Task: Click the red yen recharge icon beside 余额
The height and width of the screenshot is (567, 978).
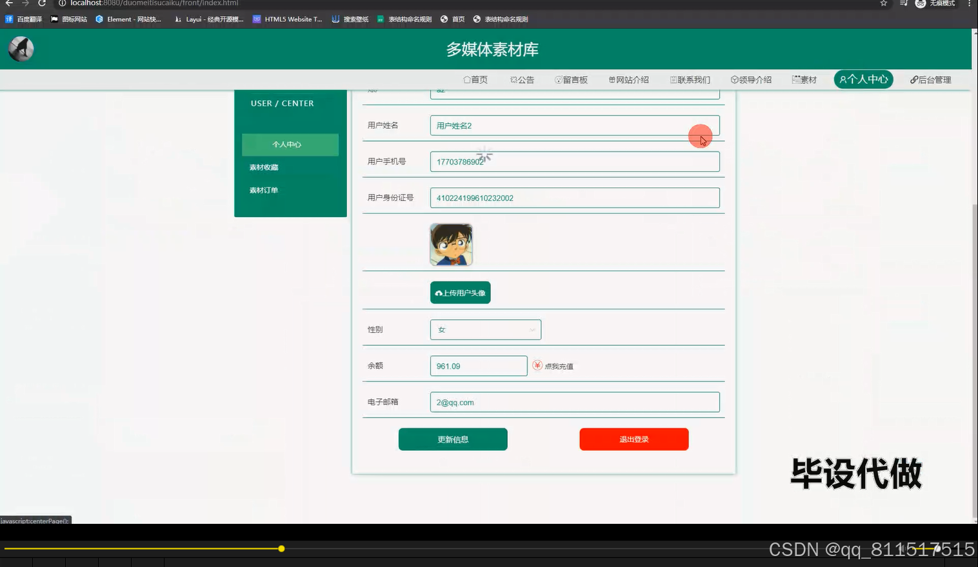Action: point(537,365)
